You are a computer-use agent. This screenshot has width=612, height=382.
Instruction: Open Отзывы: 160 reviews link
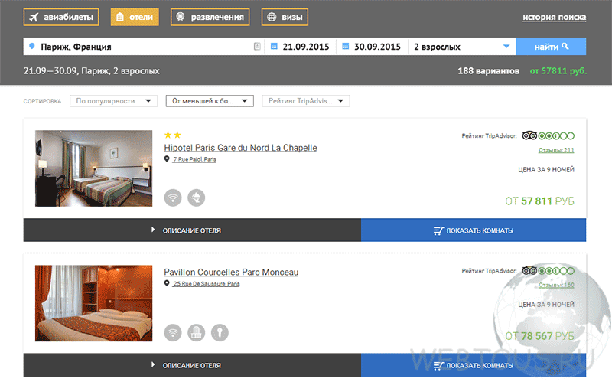(x=556, y=285)
